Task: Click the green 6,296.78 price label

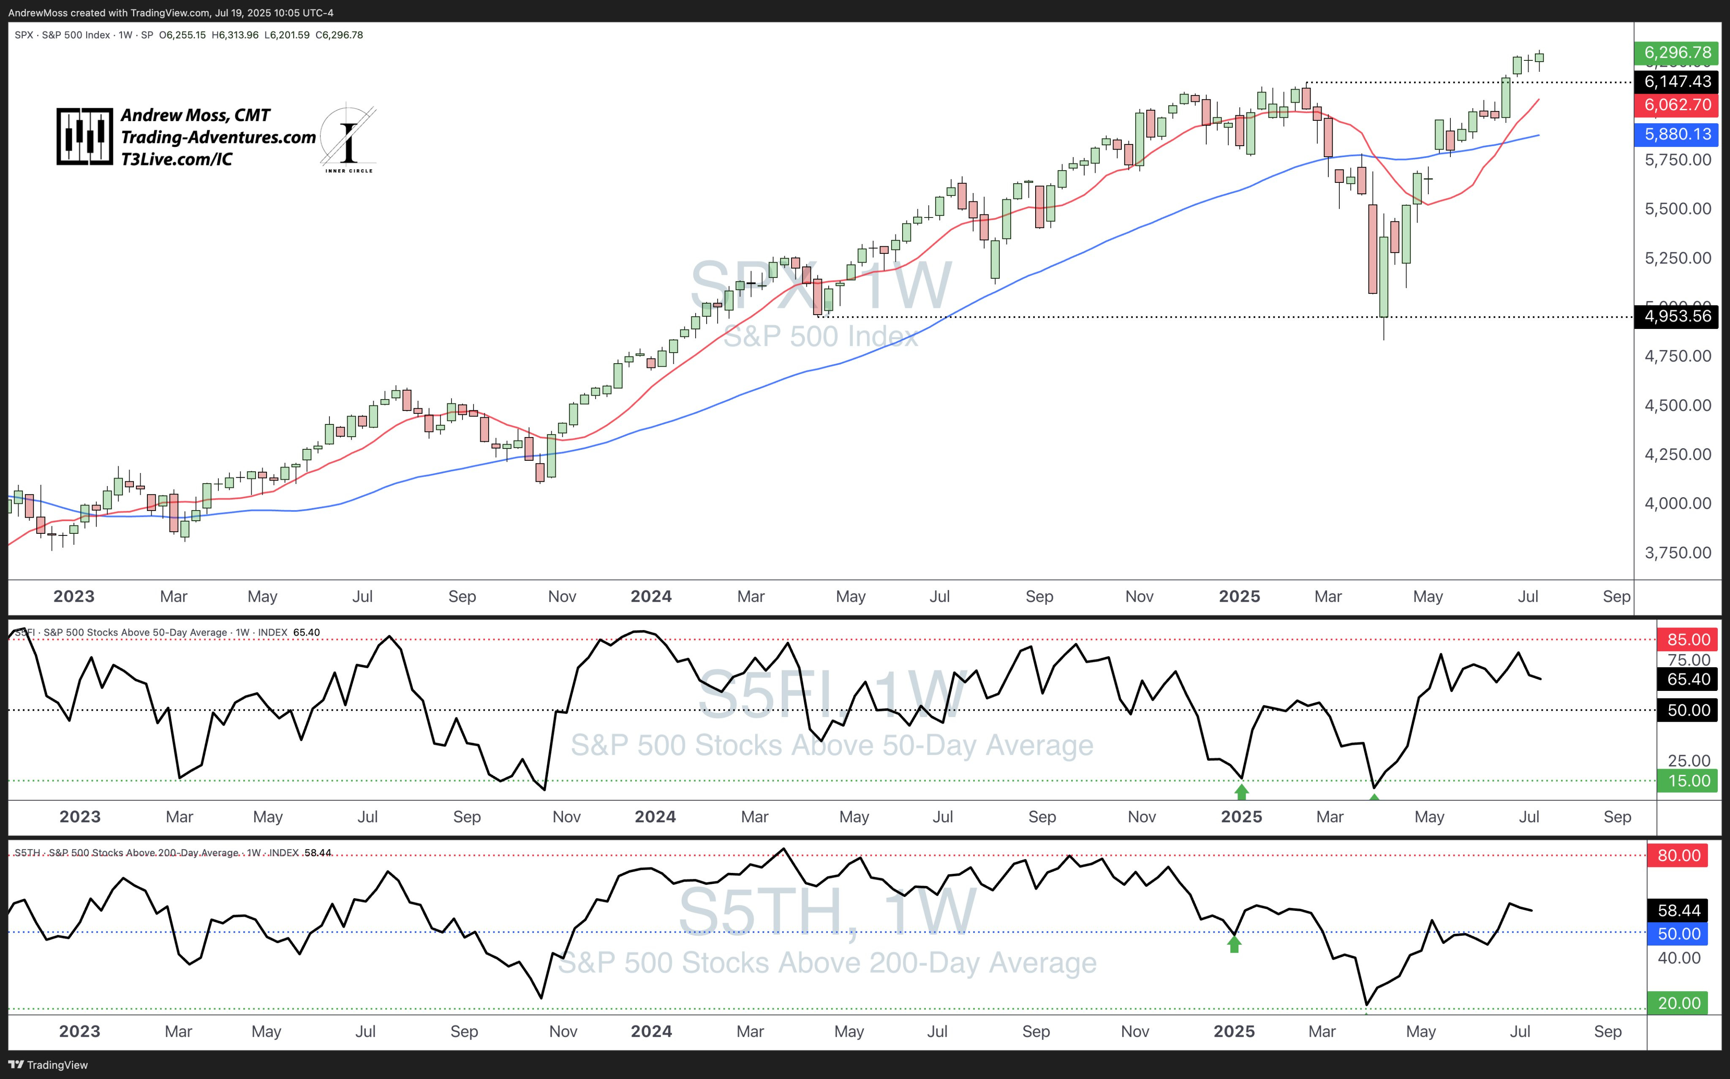Action: (1676, 52)
